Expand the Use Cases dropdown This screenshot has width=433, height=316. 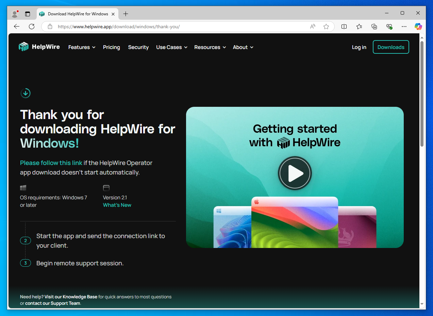point(172,47)
